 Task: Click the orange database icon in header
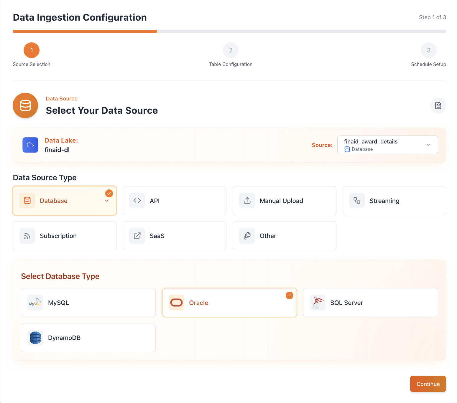point(25,105)
